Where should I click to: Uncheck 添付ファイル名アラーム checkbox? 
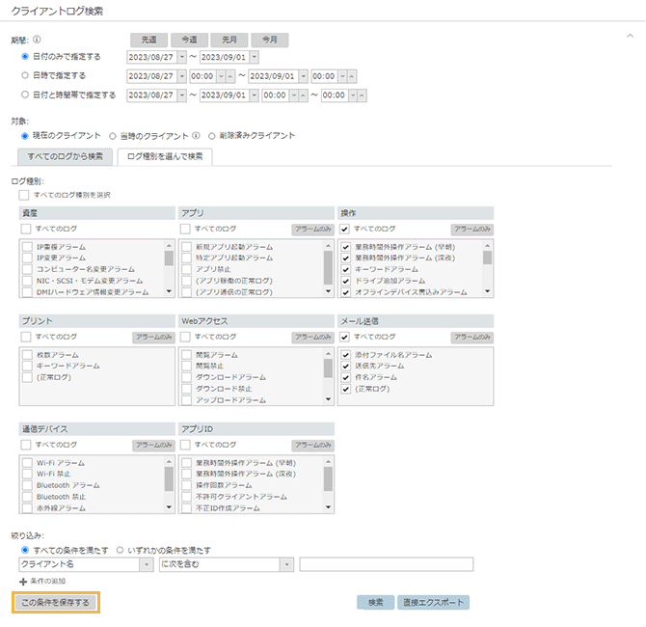click(346, 355)
